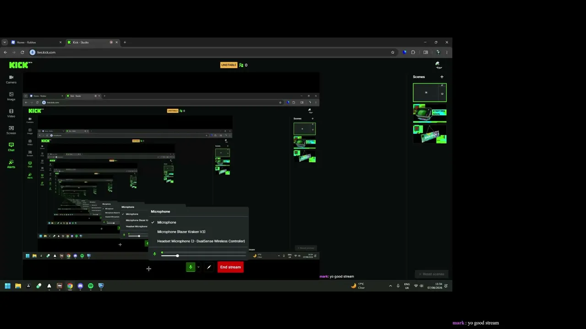This screenshot has height=329, width=586.
Task: Open the taskbar clock showing 11:34
Action: pos(434,286)
